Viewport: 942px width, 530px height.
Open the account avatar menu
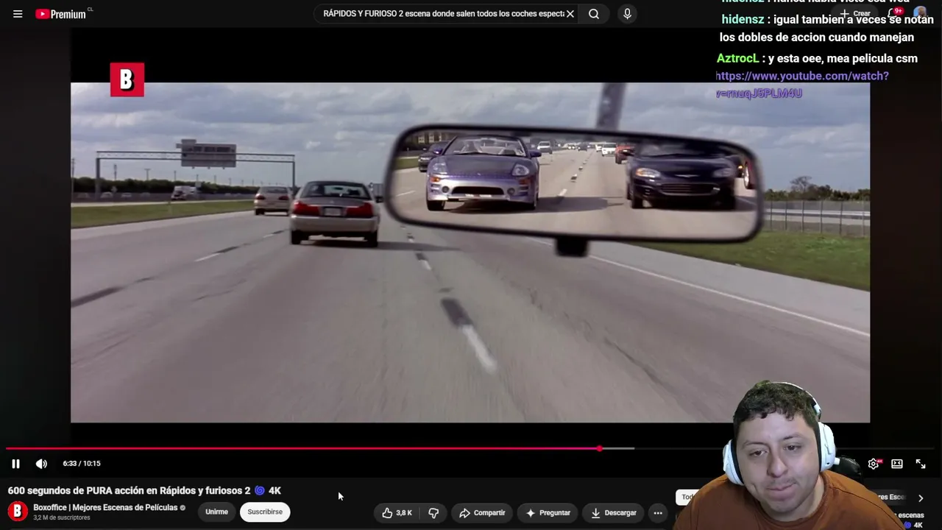[x=921, y=14]
